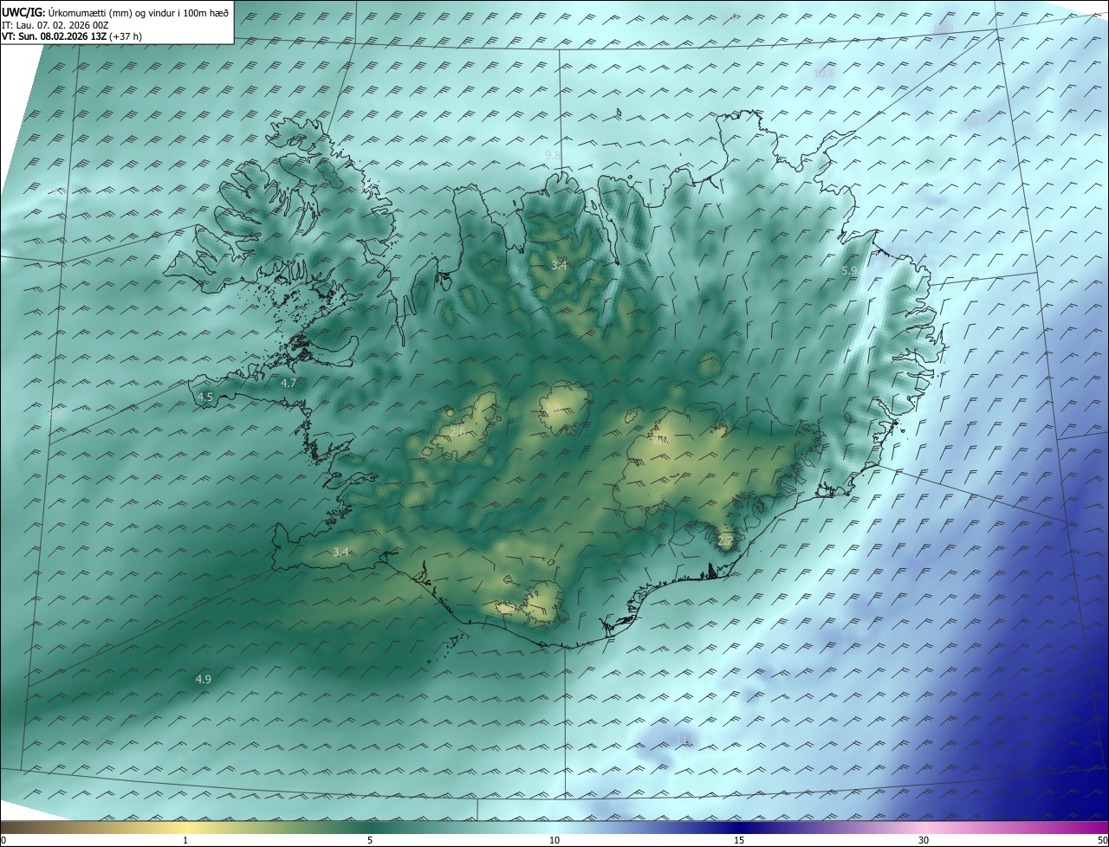1109x847 pixels.
Task: Click the '4.9' value label over the sea
Action: pos(204,679)
